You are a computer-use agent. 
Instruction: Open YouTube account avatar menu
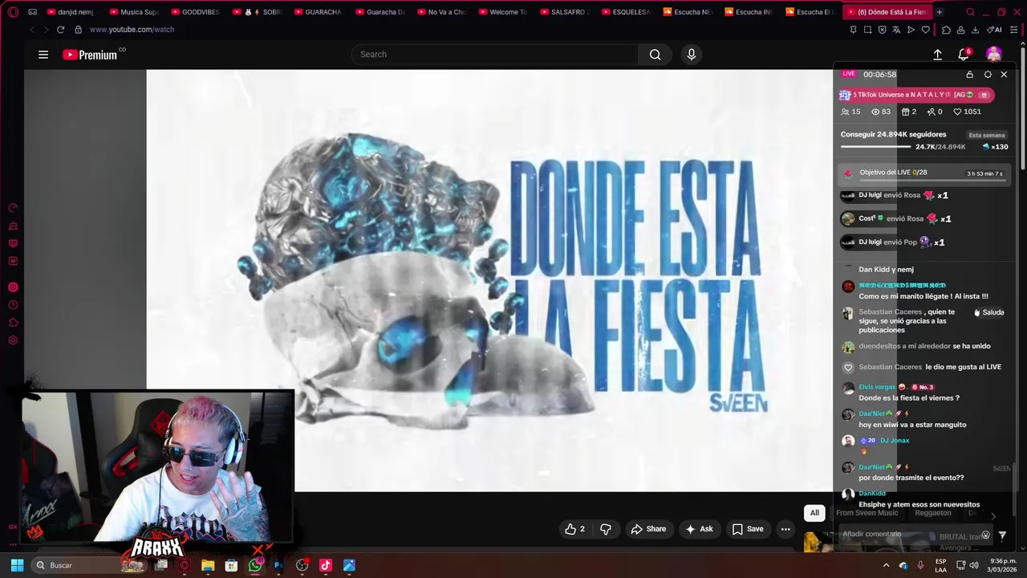pyautogui.click(x=994, y=55)
